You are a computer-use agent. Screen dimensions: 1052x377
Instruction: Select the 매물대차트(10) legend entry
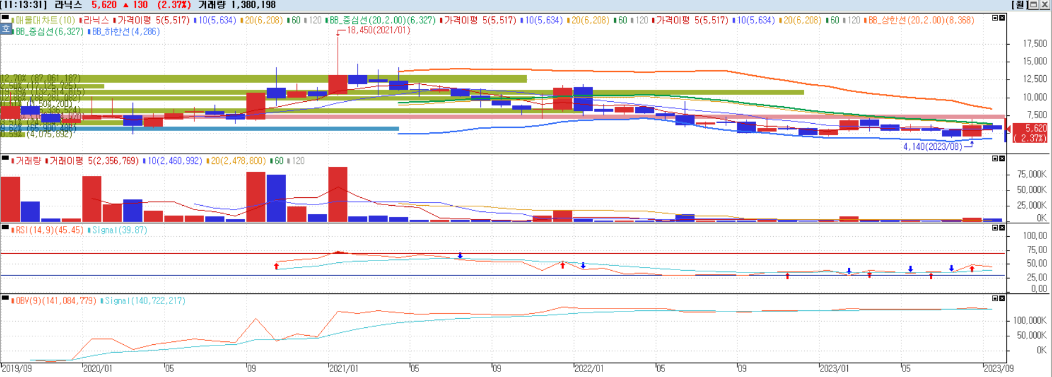coord(44,20)
